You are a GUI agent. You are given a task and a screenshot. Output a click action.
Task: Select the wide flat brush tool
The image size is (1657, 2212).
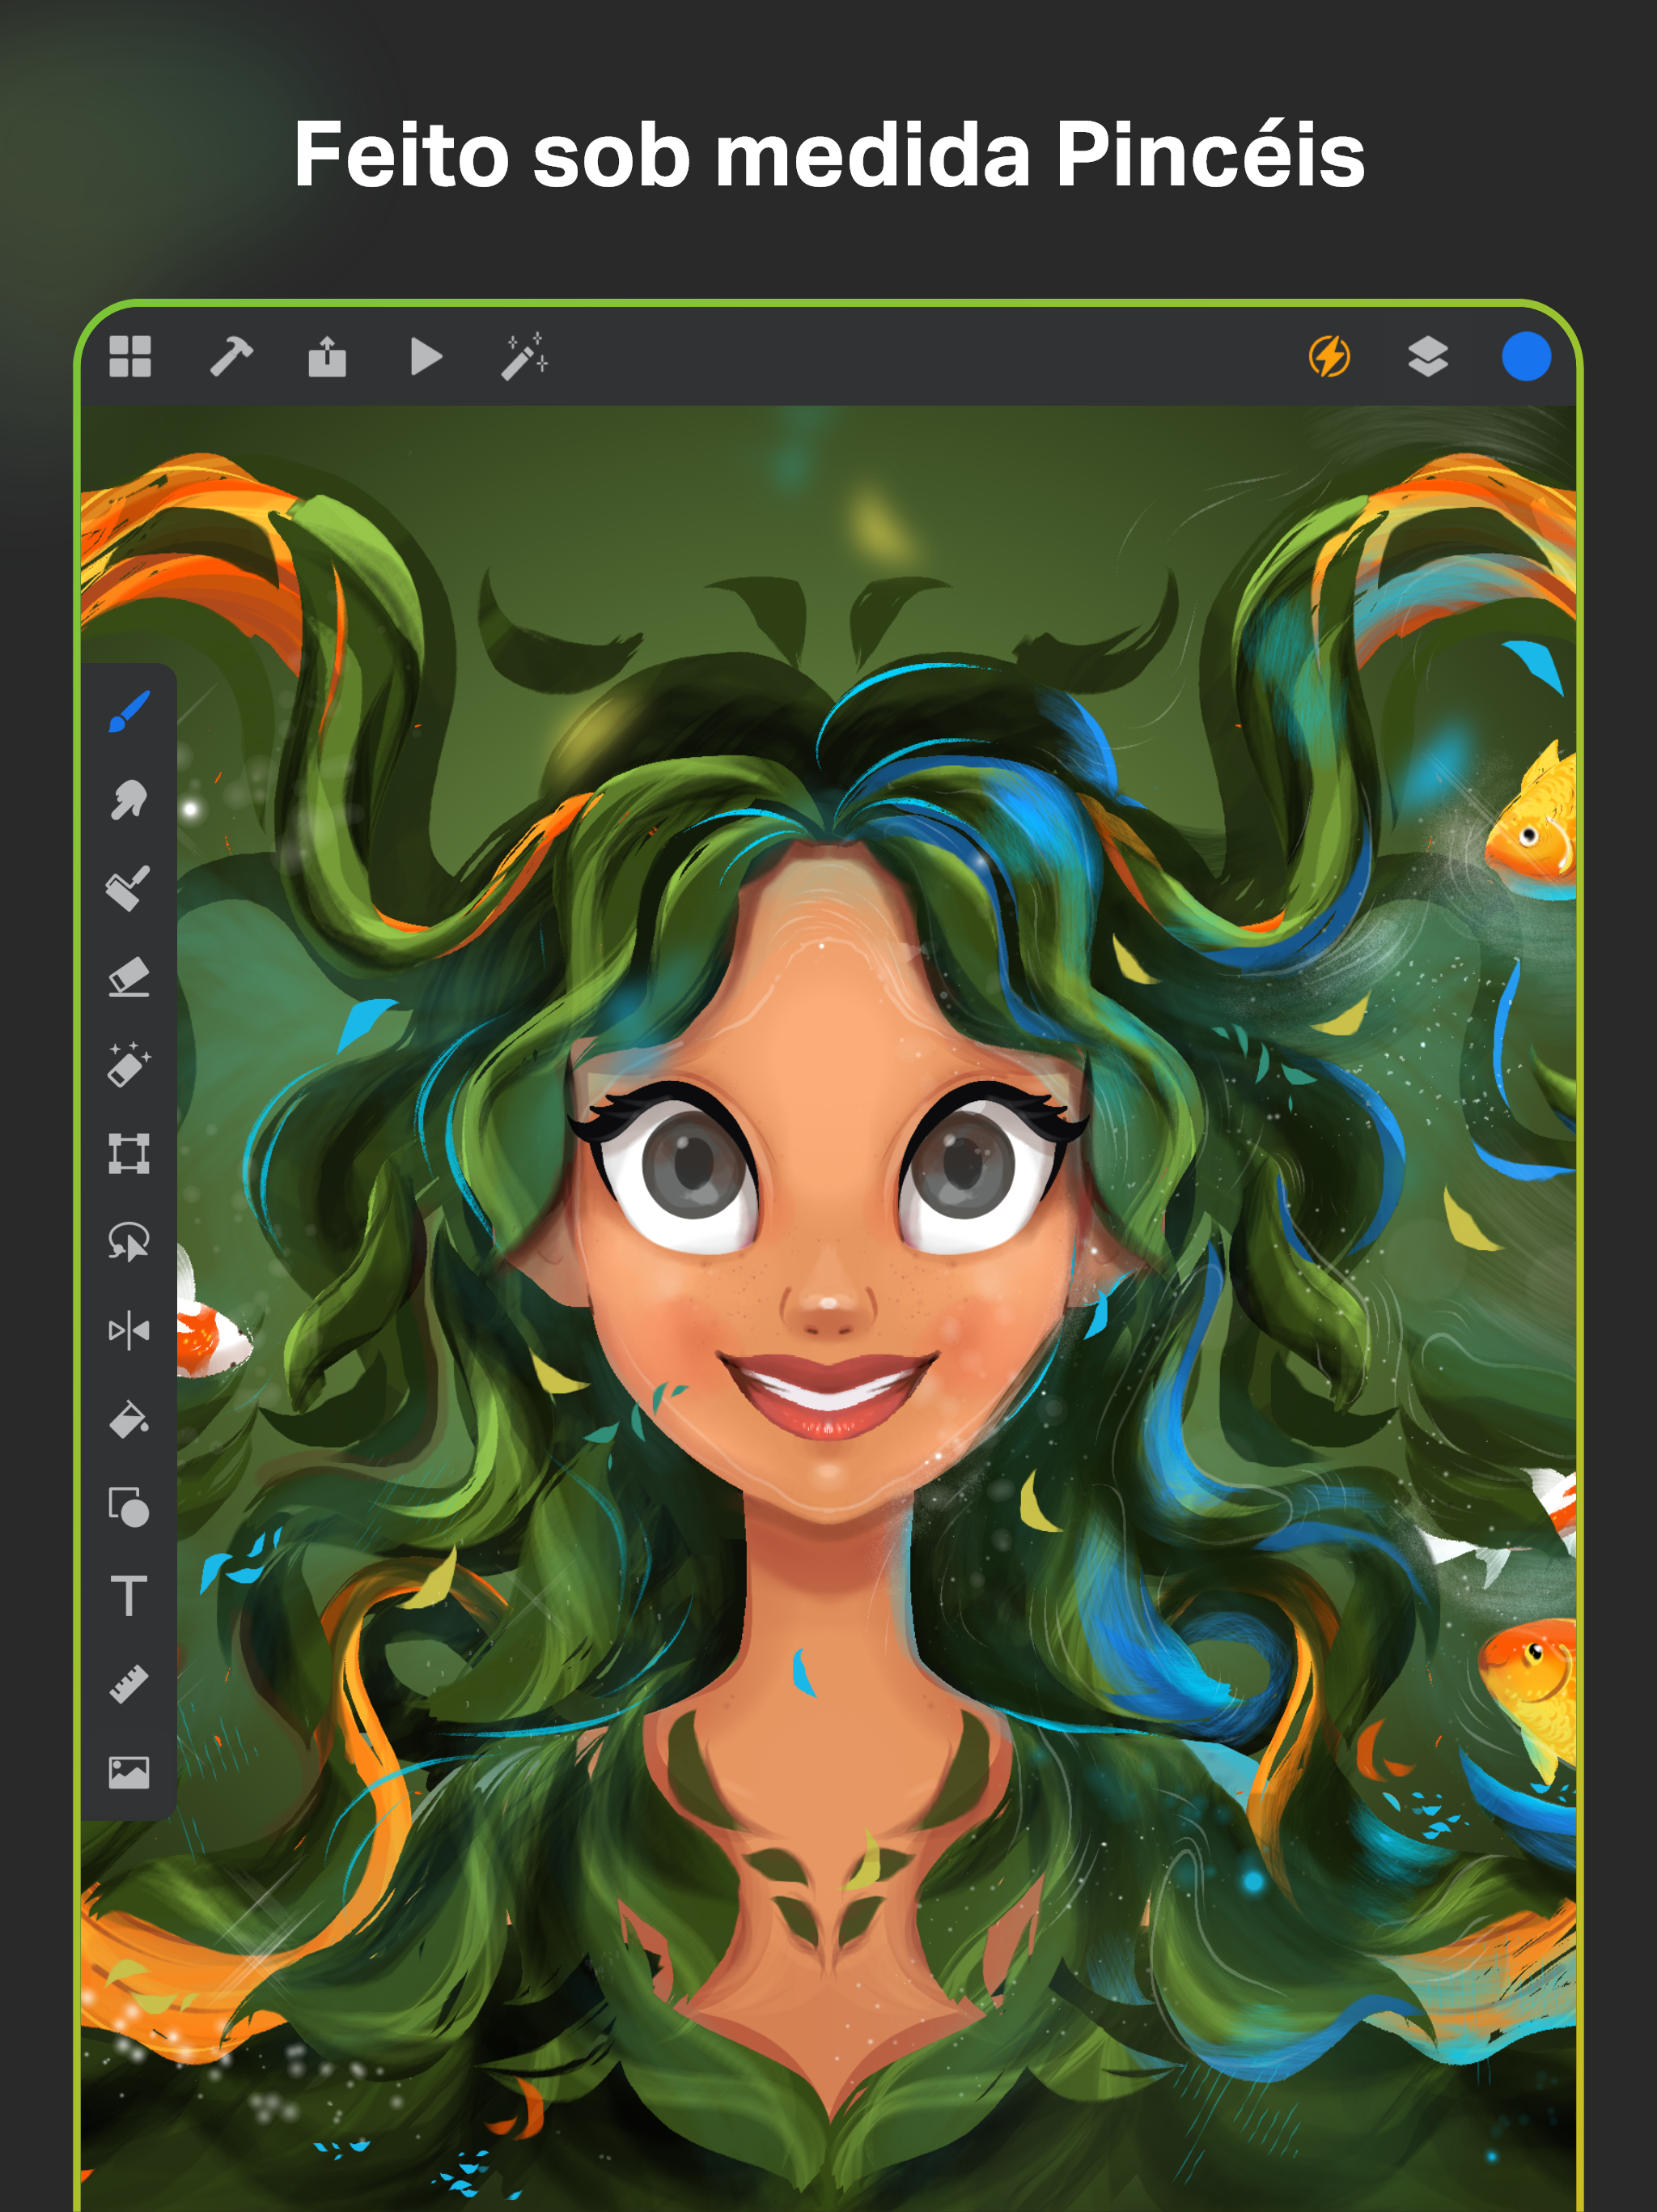[x=129, y=888]
